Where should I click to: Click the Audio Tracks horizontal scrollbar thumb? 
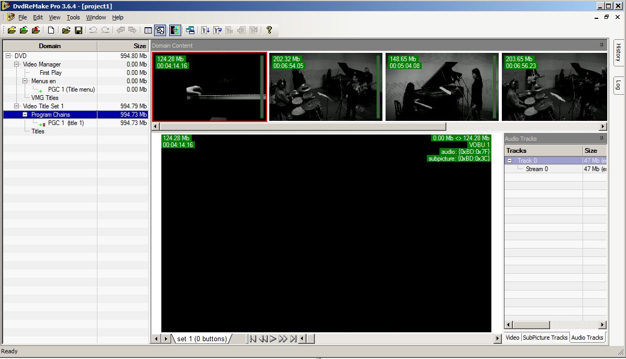(531, 324)
